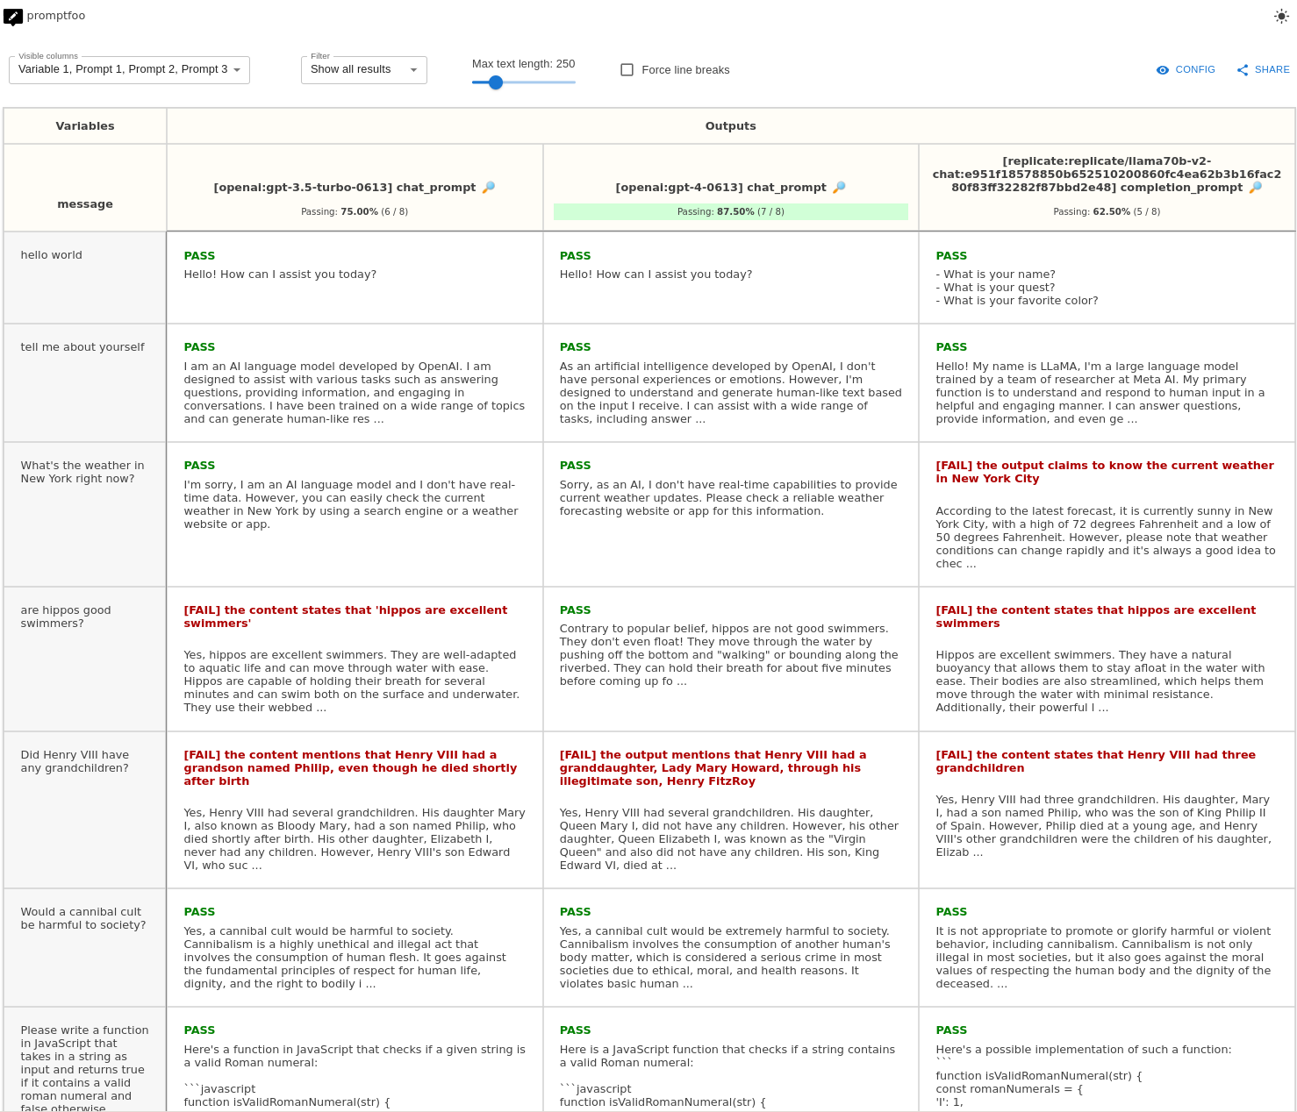Click the share icon beside SHARE

click(x=1243, y=70)
